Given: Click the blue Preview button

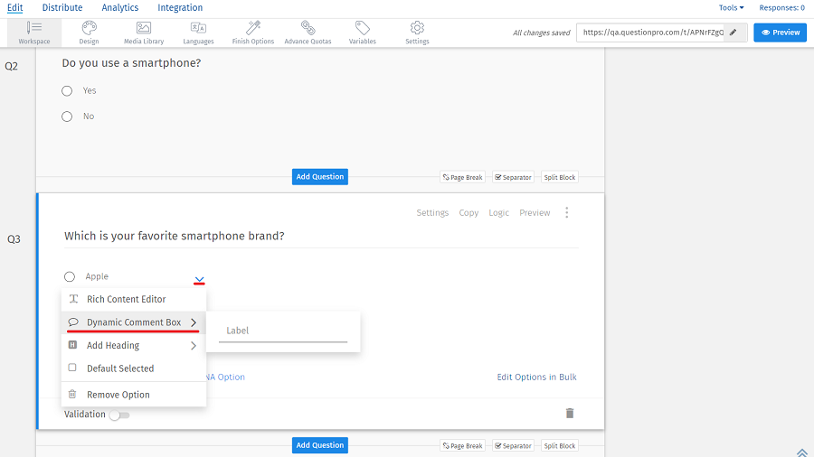Looking at the screenshot, I should (x=780, y=33).
